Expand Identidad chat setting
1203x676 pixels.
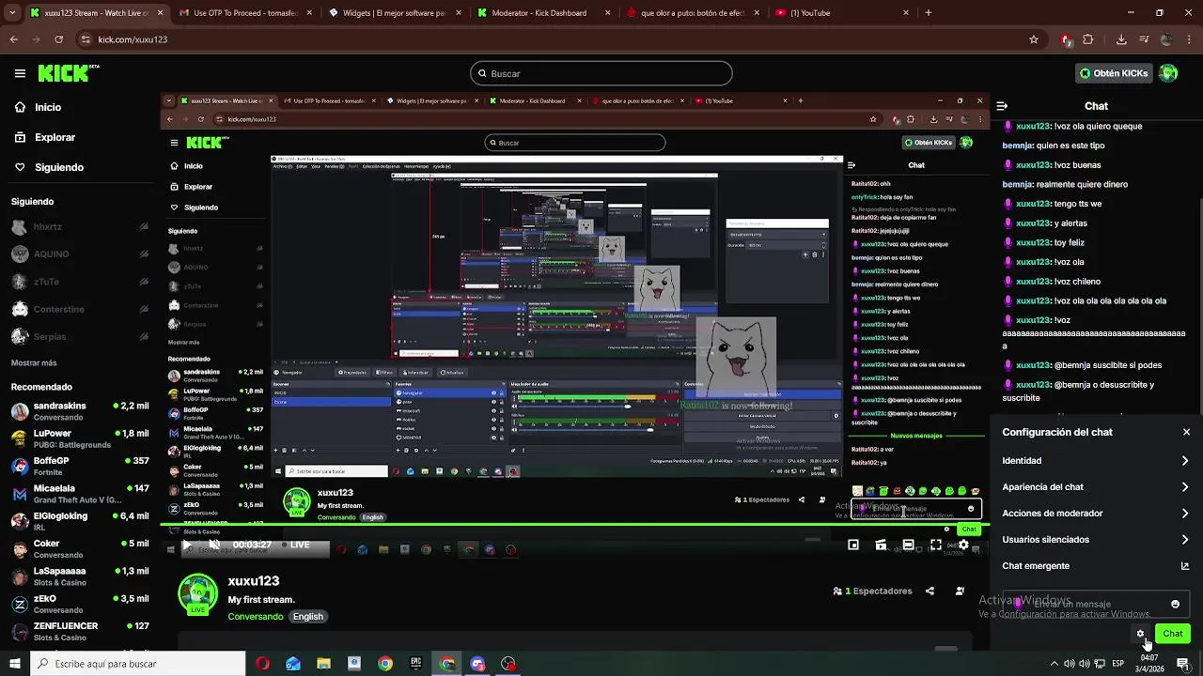pyautogui.click(x=1096, y=461)
